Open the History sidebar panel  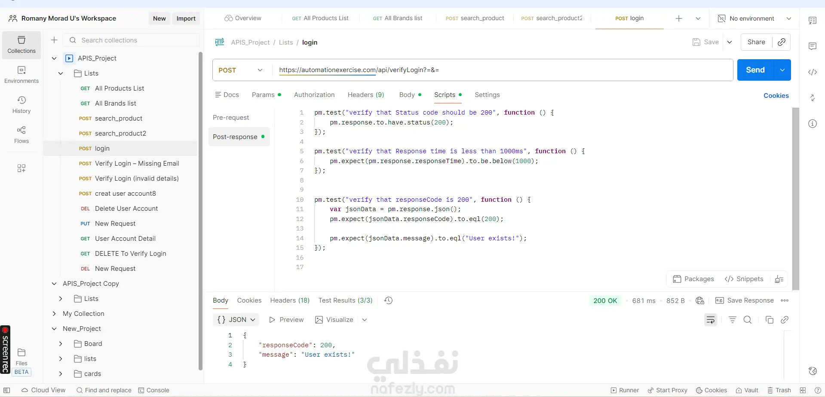[21, 105]
